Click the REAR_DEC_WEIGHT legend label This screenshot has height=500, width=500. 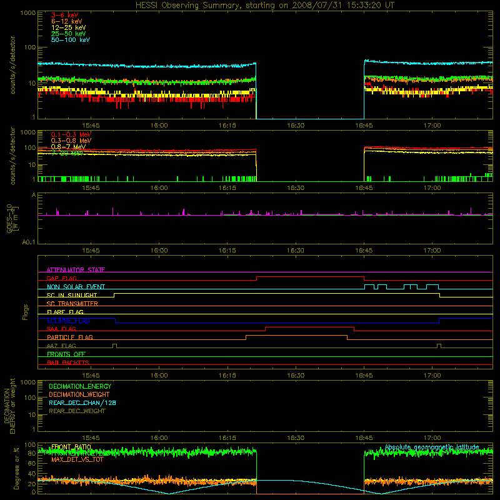(77, 411)
